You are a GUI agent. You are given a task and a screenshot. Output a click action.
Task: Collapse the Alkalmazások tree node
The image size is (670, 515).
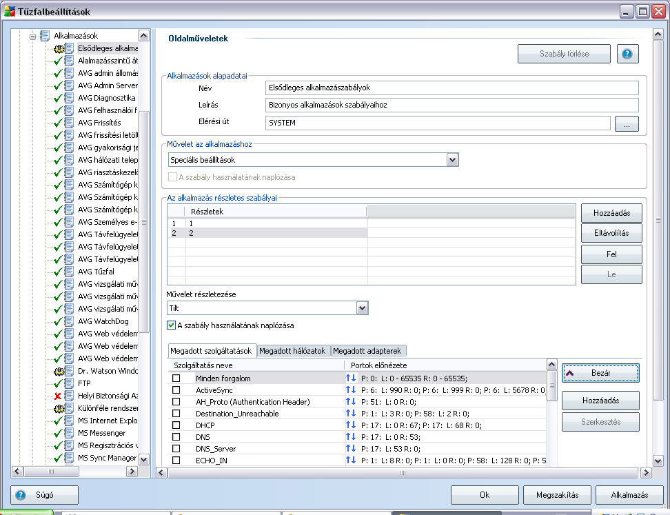tap(32, 37)
